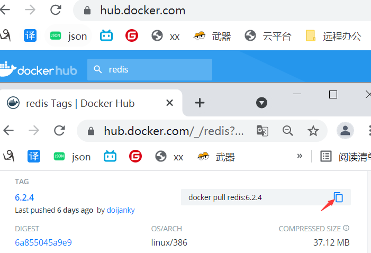Click the zoom-out magnifier icon in address bar
The width and height of the screenshot is (371, 253).
[x=288, y=131]
